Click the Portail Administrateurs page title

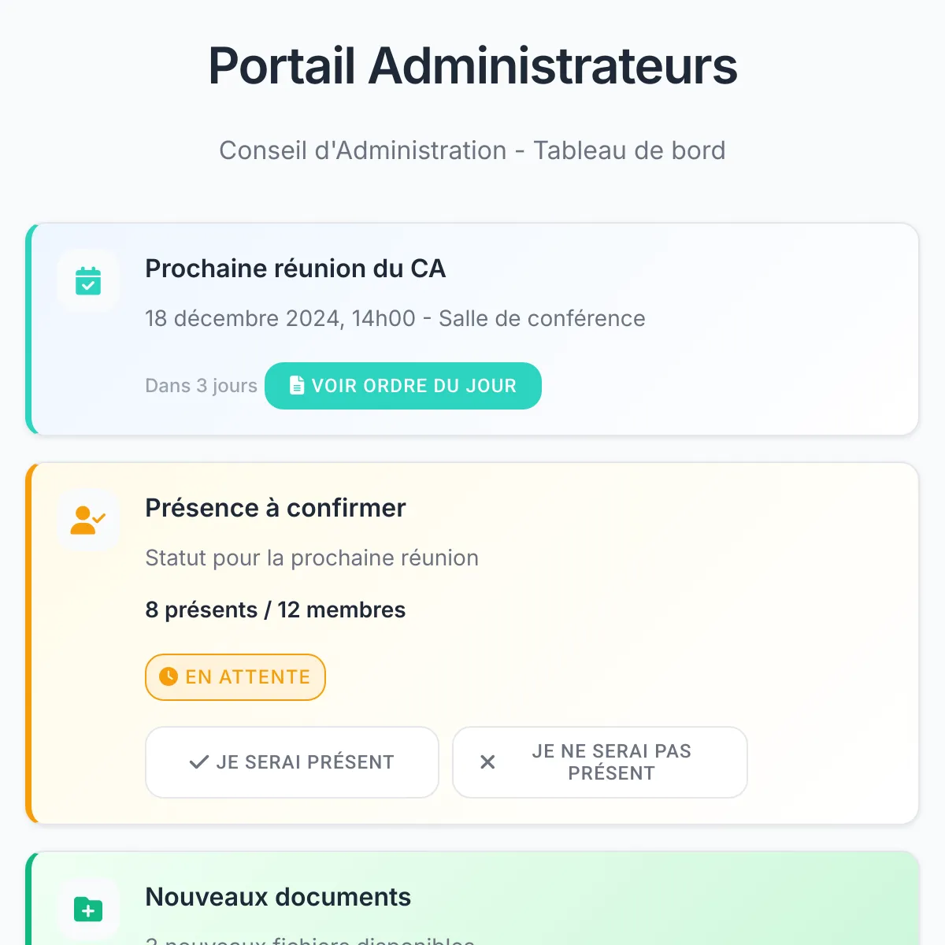tap(472, 65)
